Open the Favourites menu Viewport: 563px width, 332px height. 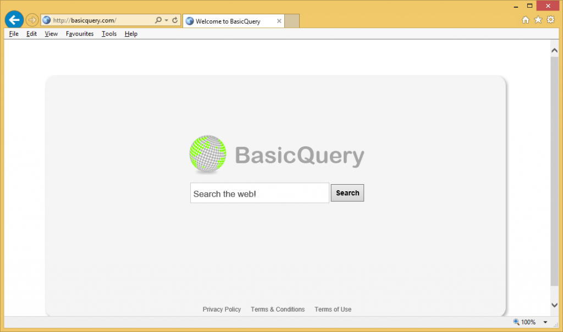pyautogui.click(x=80, y=34)
